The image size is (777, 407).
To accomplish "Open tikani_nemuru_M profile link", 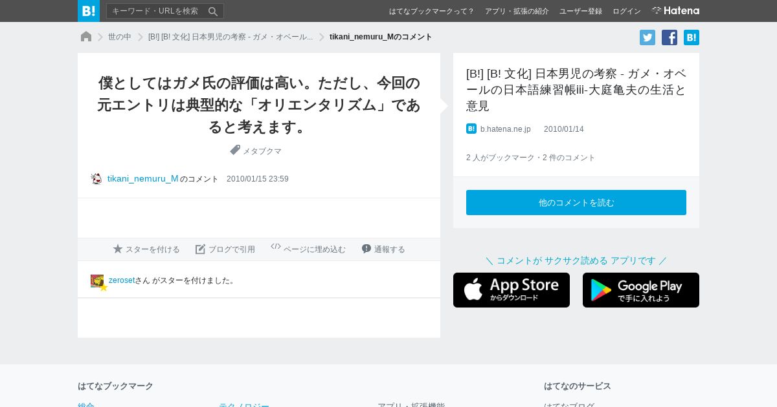I will pyautogui.click(x=143, y=178).
